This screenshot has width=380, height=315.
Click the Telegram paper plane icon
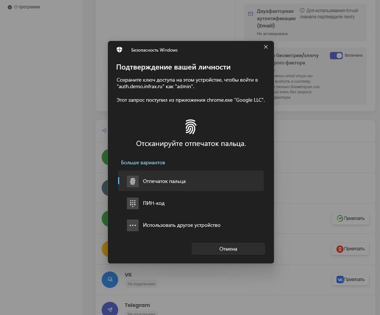click(110, 309)
